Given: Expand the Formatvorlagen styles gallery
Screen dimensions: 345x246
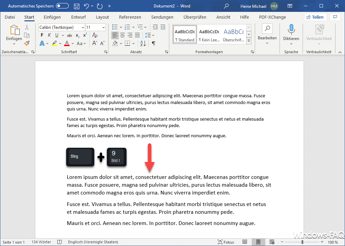Looking at the screenshot, I should click(249, 41).
